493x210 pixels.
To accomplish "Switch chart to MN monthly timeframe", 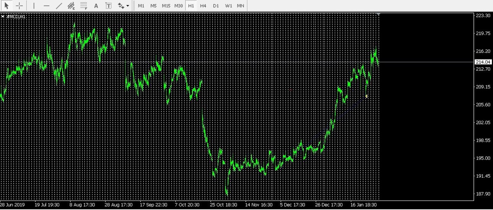I will 240,6.
